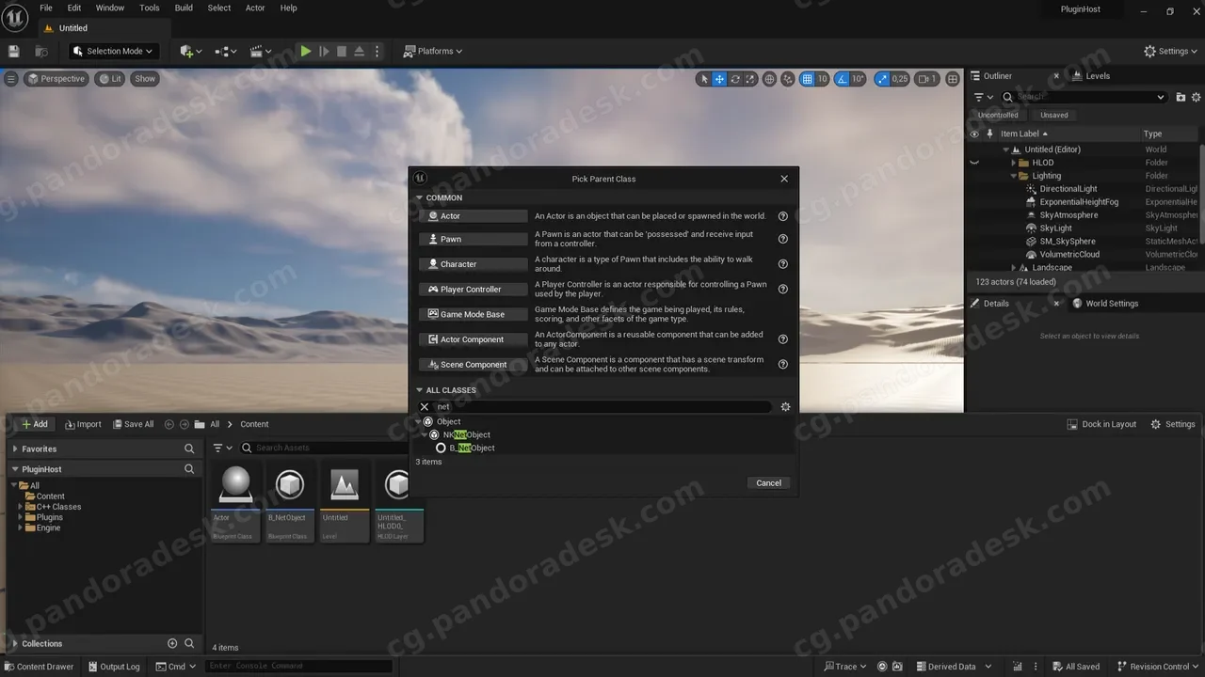Open the Outliner settings gear
This screenshot has width=1205, height=677.
(x=1197, y=97)
